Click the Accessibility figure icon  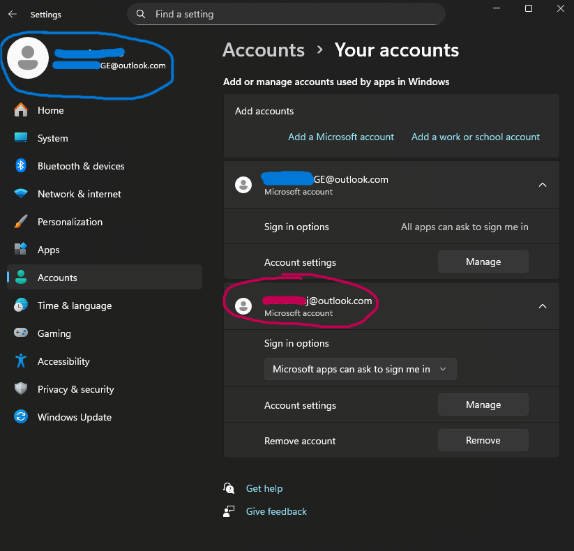21,361
